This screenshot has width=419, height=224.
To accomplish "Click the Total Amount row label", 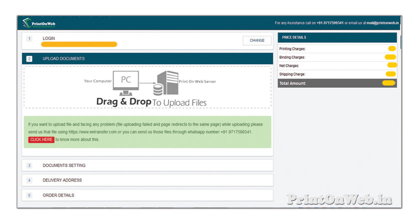I will (x=293, y=84).
